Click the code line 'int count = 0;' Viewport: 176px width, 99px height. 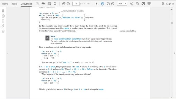[x=46, y=13]
